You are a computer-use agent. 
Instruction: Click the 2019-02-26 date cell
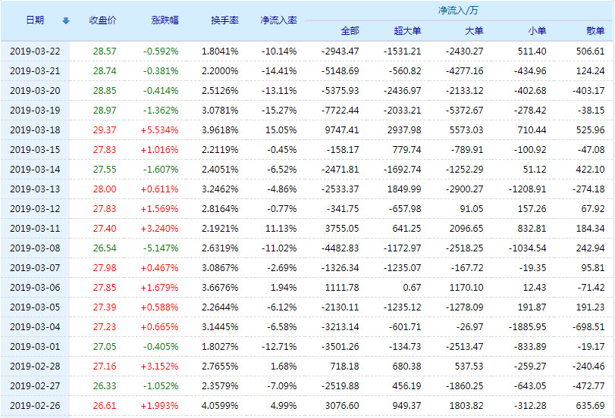tap(35, 405)
